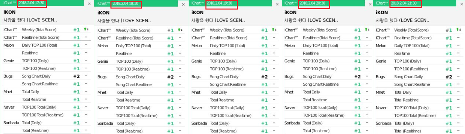Click green up arrow in 21:30 panel
The width and height of the screenshot is (465, 134).
pyautogui.click(x=458, y=30)
